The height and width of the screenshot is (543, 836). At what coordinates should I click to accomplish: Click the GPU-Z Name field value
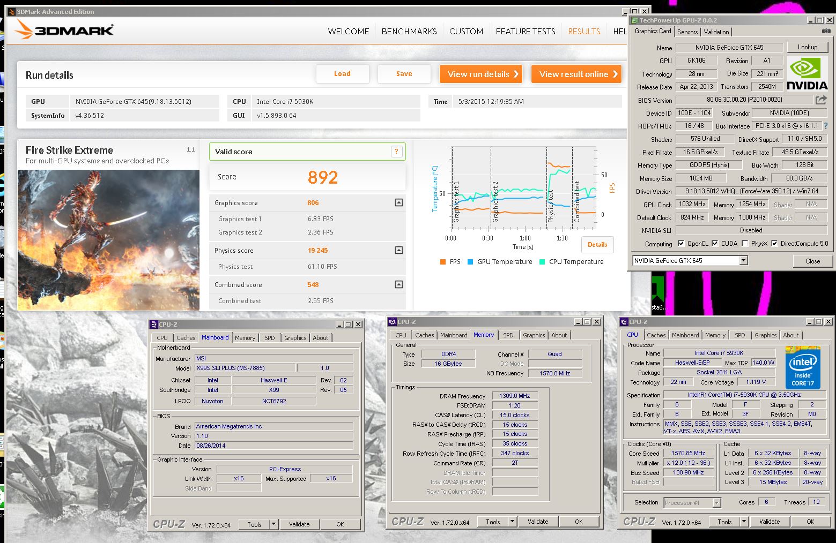pyautogui.click(x=729, y=48)
